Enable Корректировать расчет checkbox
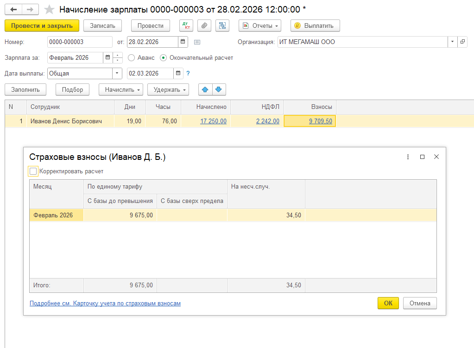Image resolution: width=474 pixels, height=348 pixels. (33, 171)
